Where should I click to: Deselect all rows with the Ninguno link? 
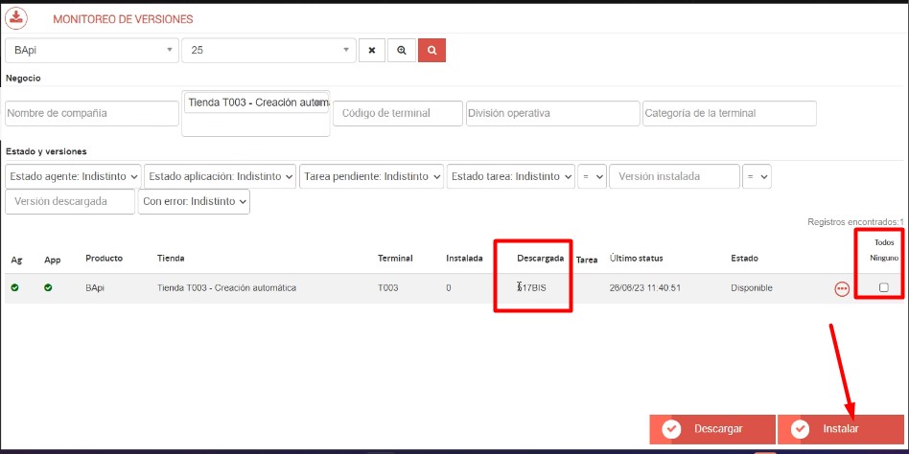[883, 258]
